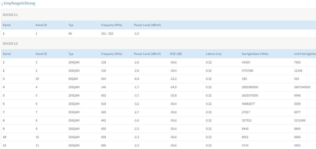This screenshot has height=149, width=316.
Task: Select the 64QAM type cell
Action: pyautogui.click(x=73, y=79)
